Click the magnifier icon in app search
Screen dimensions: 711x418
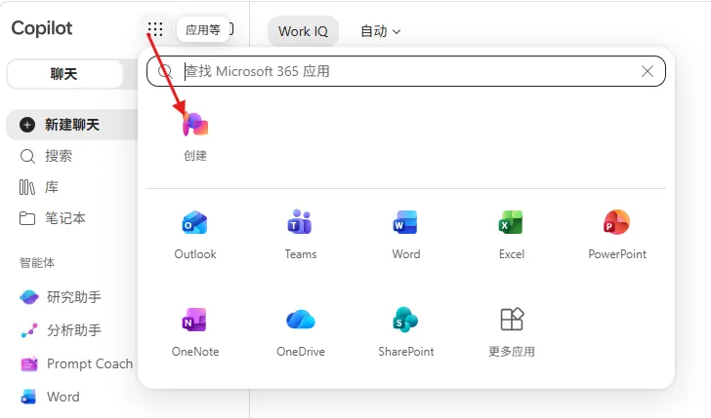pyautogui.click(x=165, y=71)
